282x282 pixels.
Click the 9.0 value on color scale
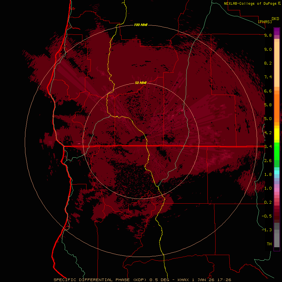[x=268, y=49]
